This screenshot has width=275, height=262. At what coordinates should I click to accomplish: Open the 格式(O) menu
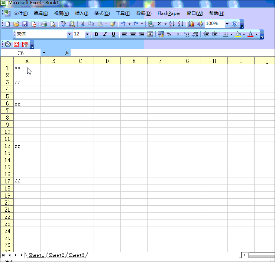[x=102, y=13]
